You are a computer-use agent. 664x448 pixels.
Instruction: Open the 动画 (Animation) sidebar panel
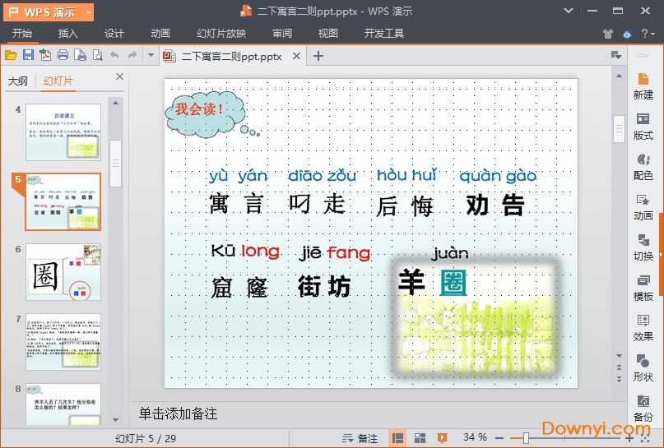click(x=643, y=206)
